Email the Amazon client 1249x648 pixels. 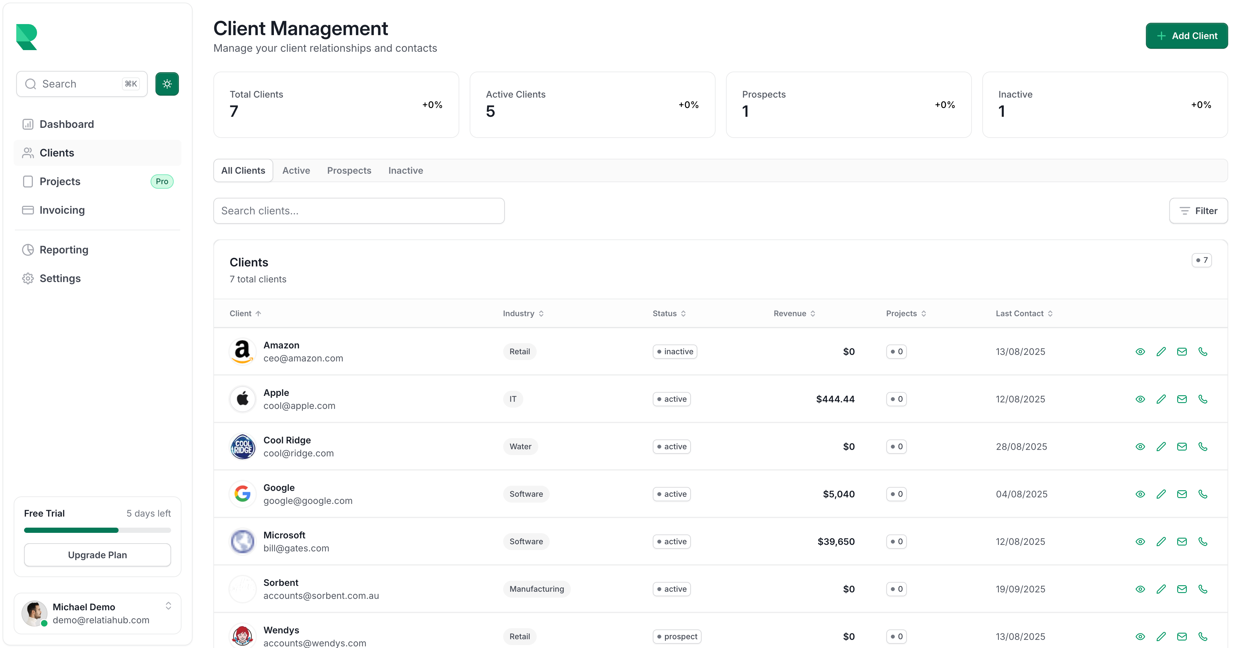pyautogui.click(x=1182, y=352)
